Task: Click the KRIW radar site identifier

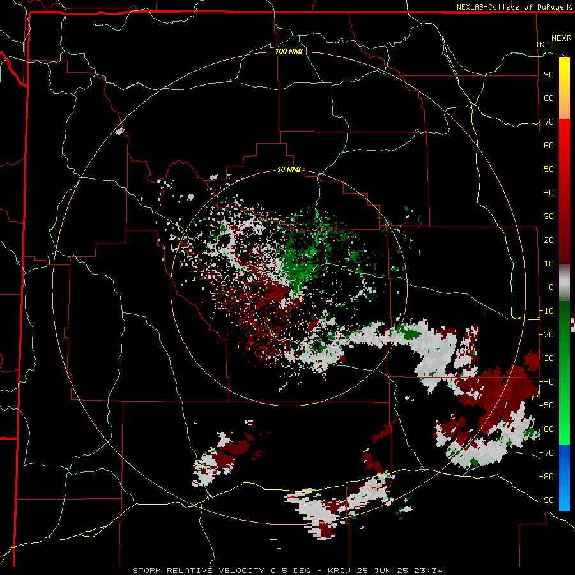Action: click(339, 571)
